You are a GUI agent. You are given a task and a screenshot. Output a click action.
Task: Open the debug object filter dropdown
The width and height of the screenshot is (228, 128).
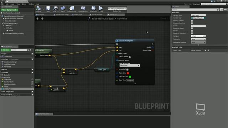(117, 9)
